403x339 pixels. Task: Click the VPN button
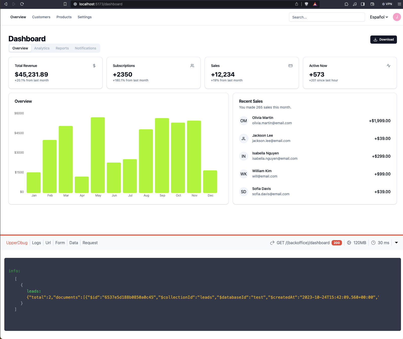point(387,4)
